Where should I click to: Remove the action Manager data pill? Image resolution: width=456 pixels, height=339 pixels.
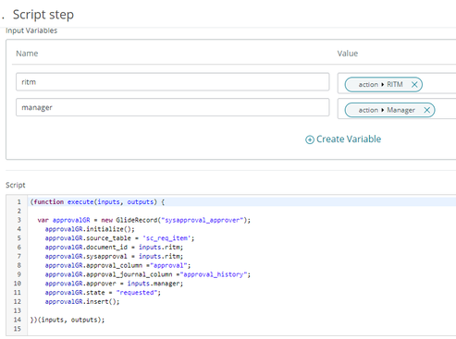tap(426, 110)
